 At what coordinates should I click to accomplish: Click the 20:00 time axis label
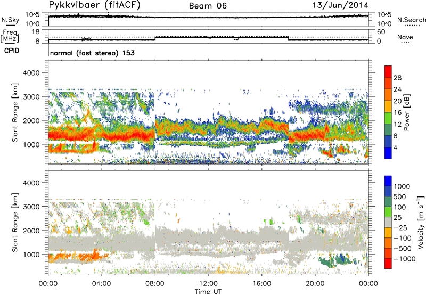(x=315, y=284)
